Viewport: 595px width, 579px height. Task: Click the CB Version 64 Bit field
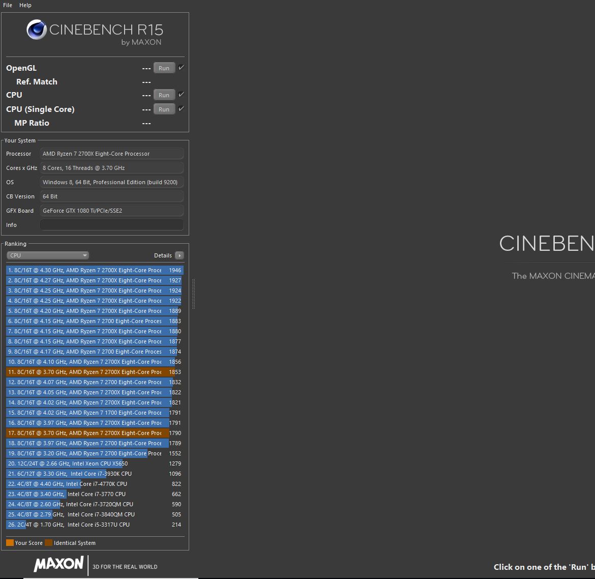tap(111, 196)
